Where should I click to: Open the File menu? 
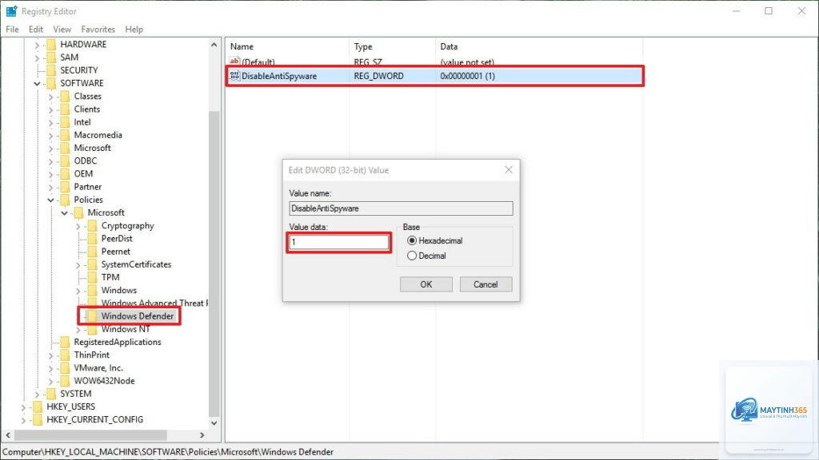click(12, 30)
